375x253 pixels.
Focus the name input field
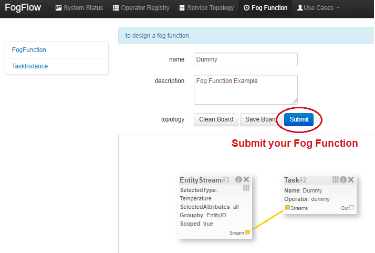pos(245,59)
